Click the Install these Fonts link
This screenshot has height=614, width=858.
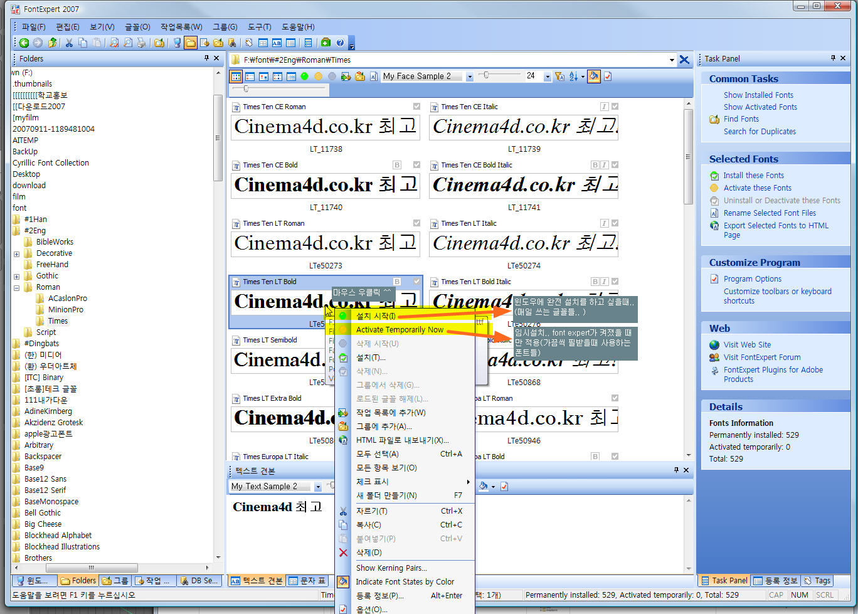(753, 176)
